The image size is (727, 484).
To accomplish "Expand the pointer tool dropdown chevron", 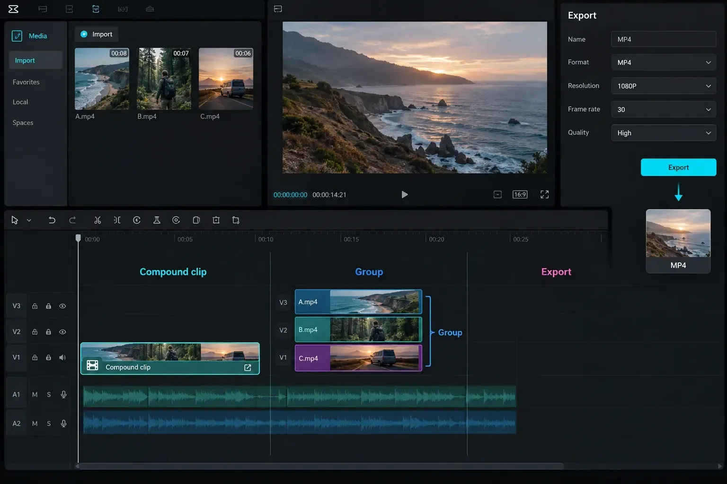I will (x=29, y=220).
